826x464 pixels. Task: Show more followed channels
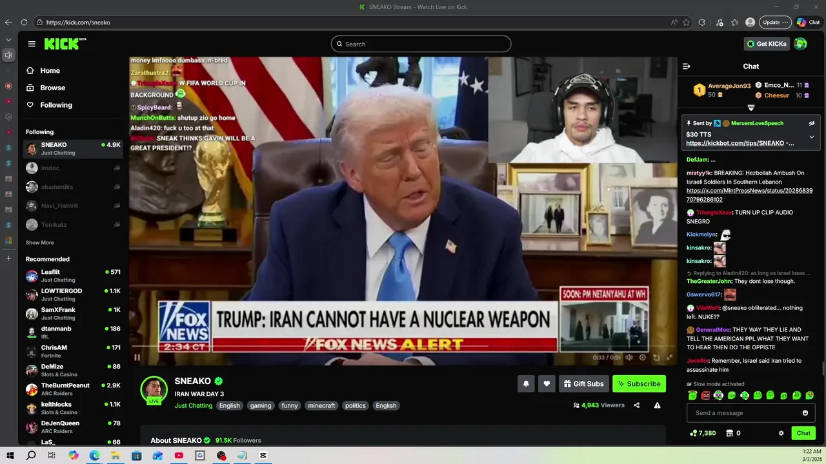(x=40, y=243)
